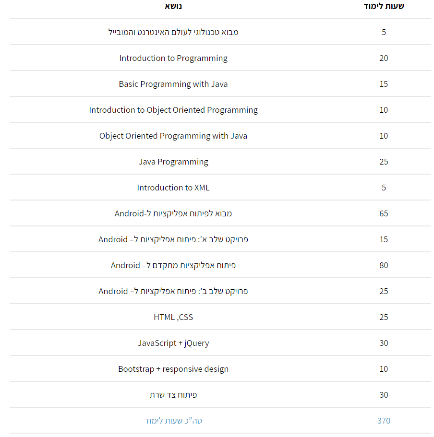Click the 20 hours cell

[x=384, y=58]
